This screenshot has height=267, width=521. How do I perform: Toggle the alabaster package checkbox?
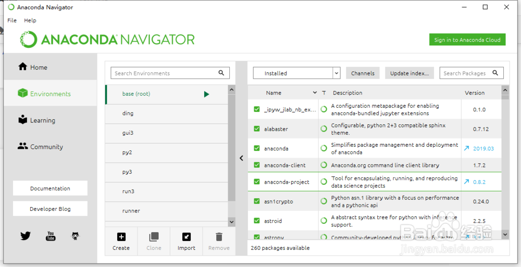tap(256, 129)
